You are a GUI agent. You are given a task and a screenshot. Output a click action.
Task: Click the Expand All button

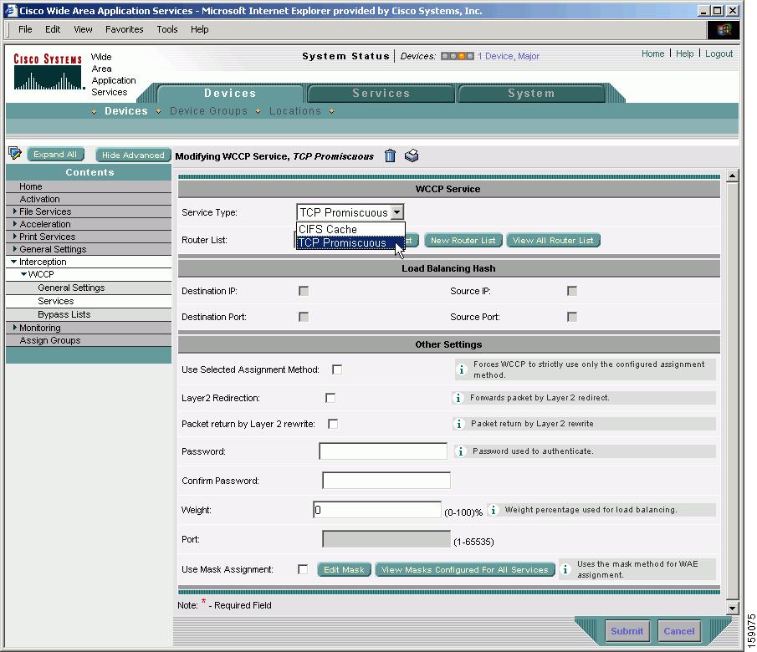(x=55, y=155)
